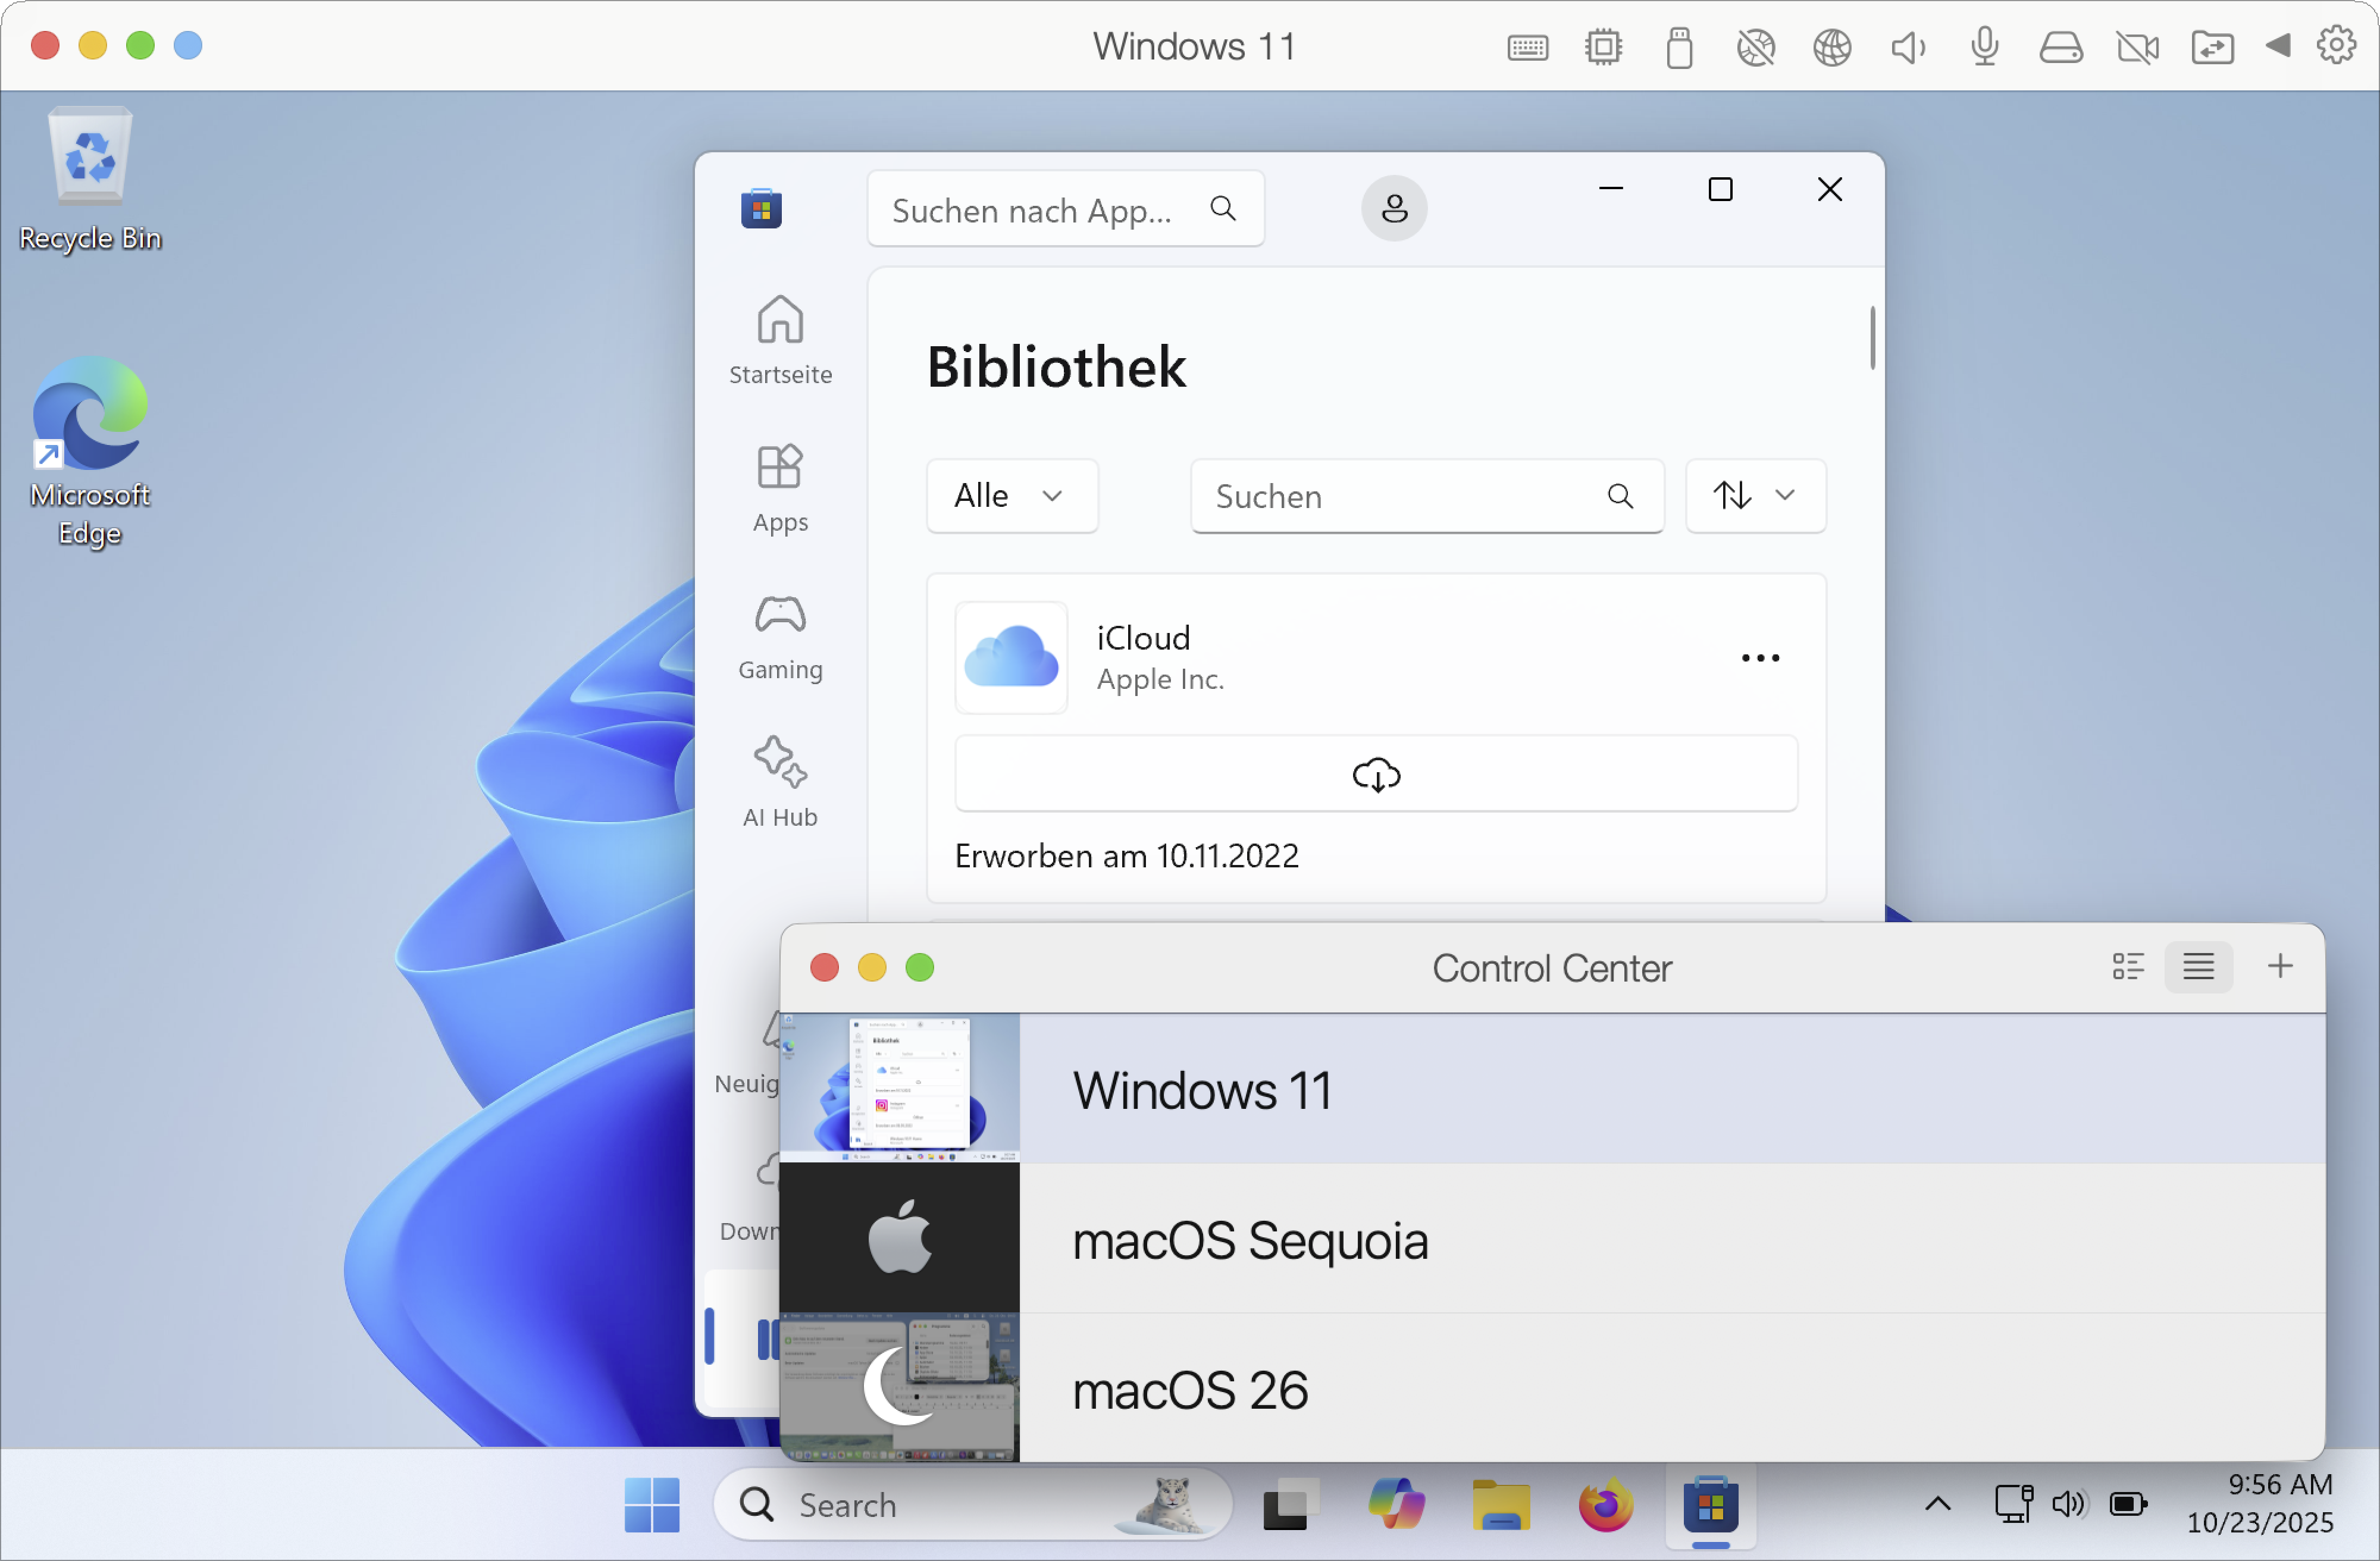Go to Startseite in Store sidebar

point(780,340)
